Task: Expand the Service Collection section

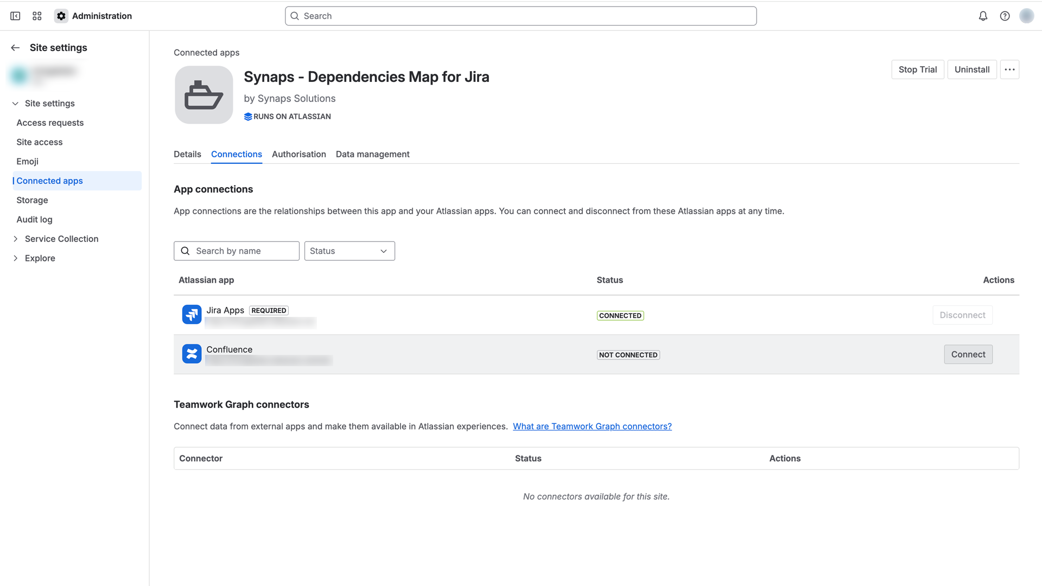Action: click(x=15, y=239)
